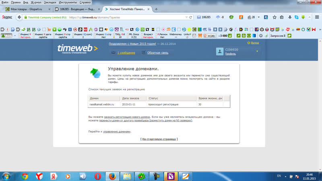The image size is (322, 181).
Task: Click the red W bookmark icon
Action: click(x=314, y=29)
